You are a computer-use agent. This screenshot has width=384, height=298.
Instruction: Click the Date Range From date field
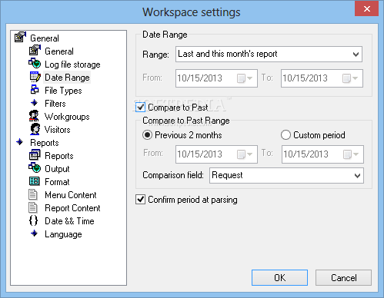tap(216, 78)
